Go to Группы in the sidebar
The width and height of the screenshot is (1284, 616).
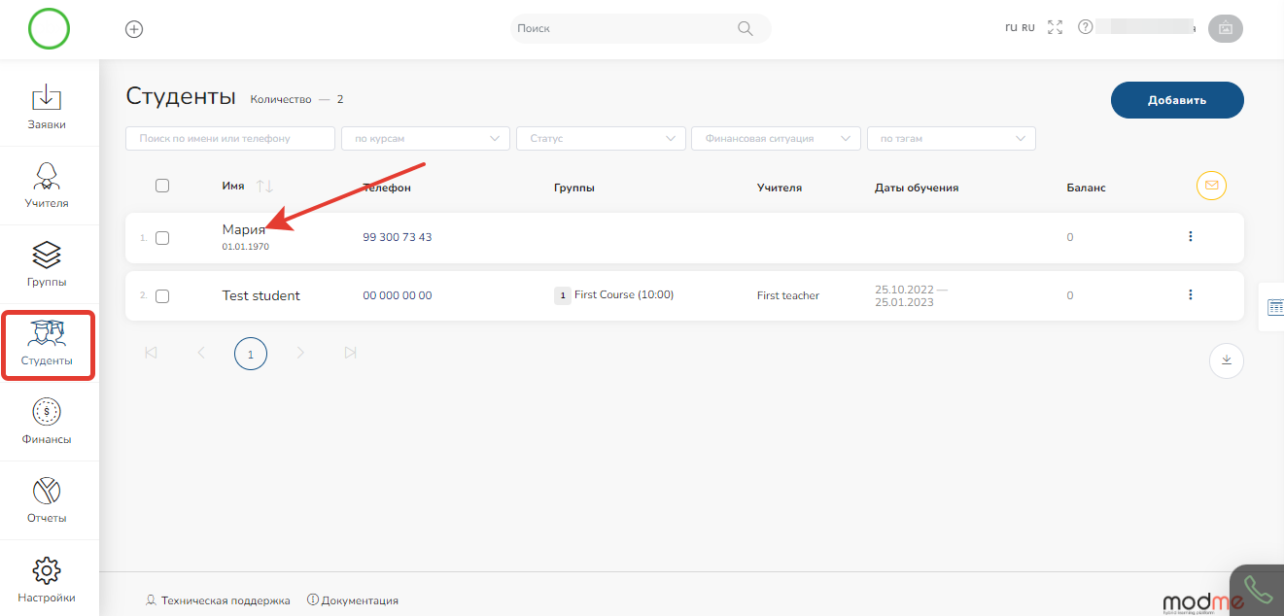click(x=48, y=264)
